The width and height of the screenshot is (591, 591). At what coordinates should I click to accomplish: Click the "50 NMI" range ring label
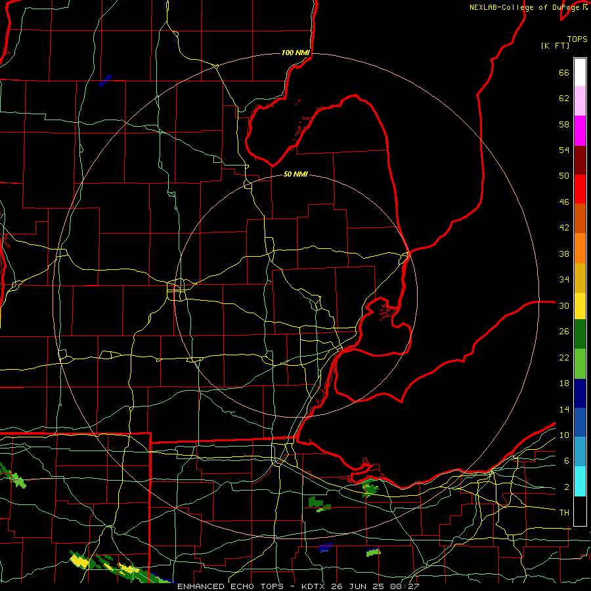pyautogui.click(x=295, y=174)
